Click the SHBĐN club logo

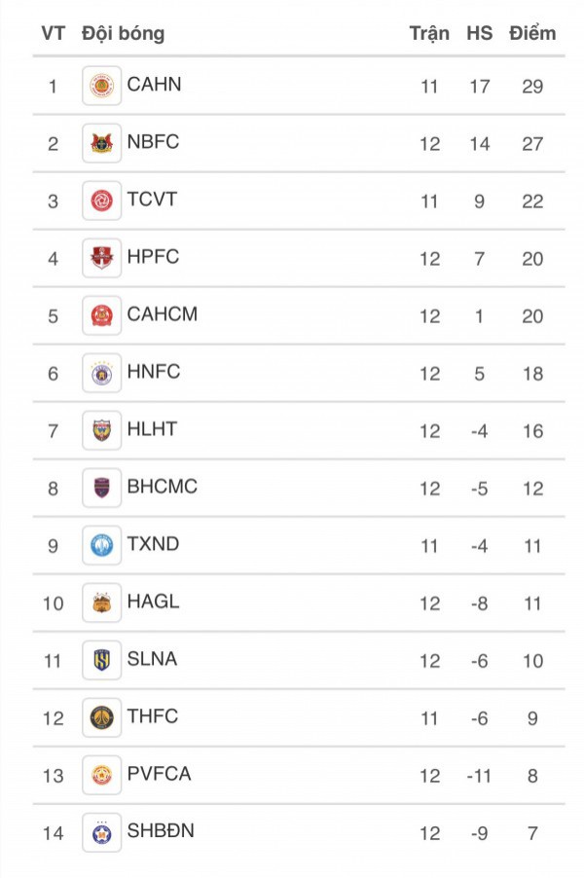click(x=101, y=832)
